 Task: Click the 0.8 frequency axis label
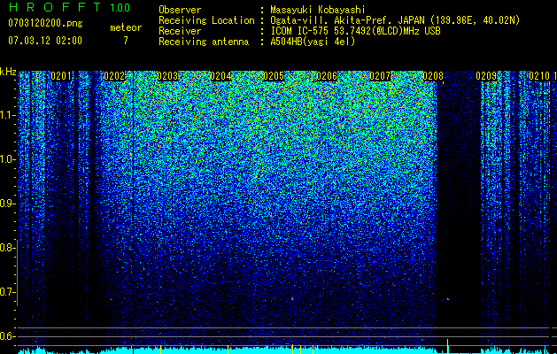pos(6,248)
